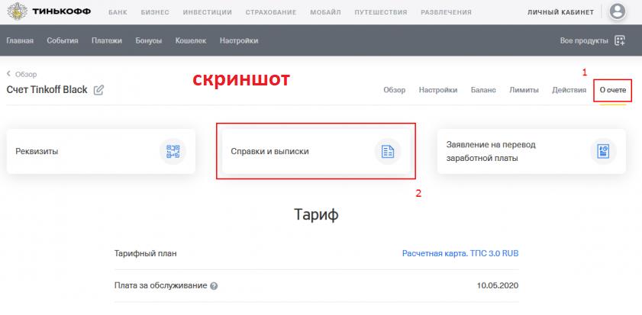The height and width of the screenshot is (315, 642).
Task: Switch to the account Настройки tab
Action: (438, 90)
